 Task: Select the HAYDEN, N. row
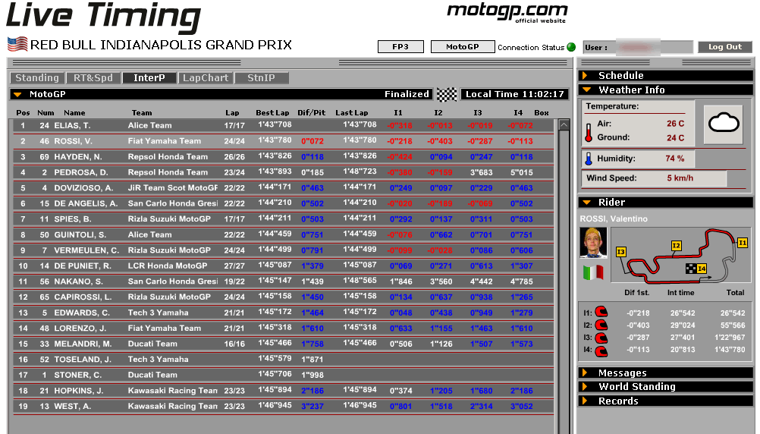(x=284, y=156)
